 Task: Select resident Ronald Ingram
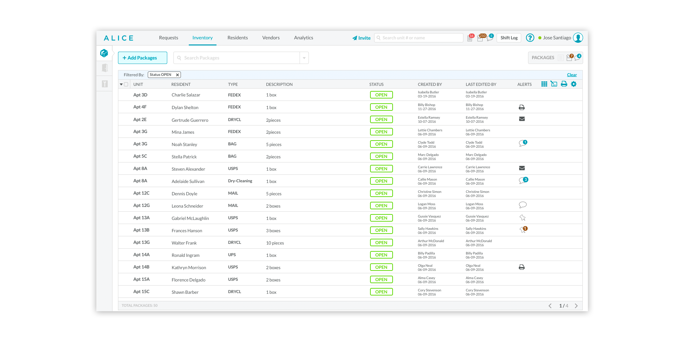pos(185,255)
